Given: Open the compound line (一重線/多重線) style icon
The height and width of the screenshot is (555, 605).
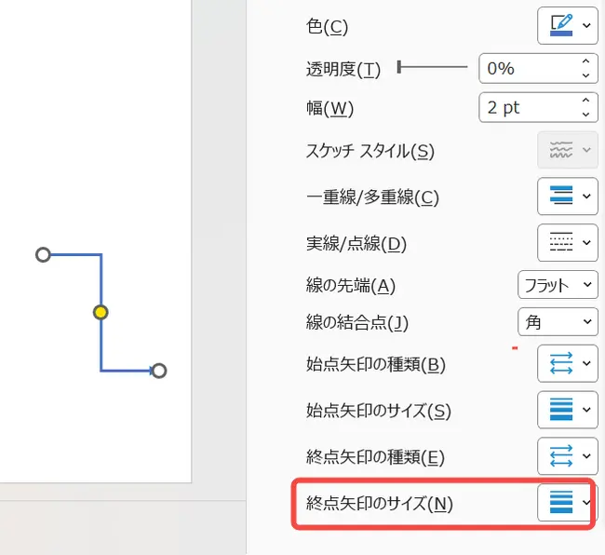Looking at the screenshot, I should point(561,196).
